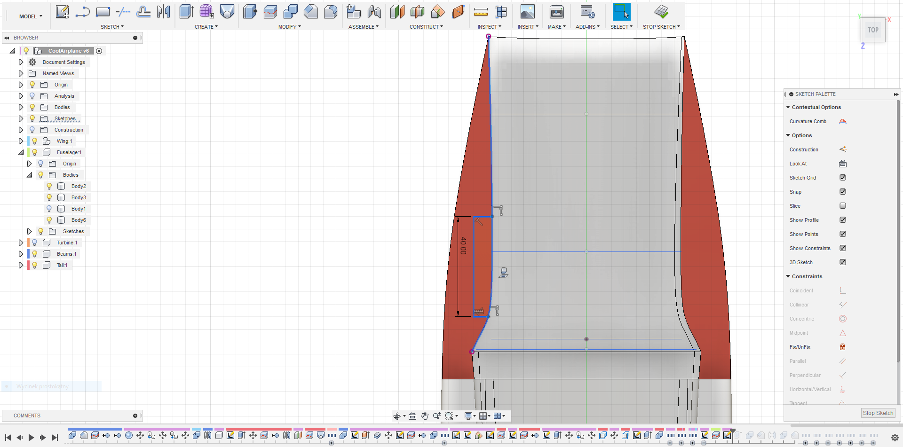The width and height of the screenshot is (903, 447).
Task: Click the Curvature Comb icon
Action: point(843,121)
